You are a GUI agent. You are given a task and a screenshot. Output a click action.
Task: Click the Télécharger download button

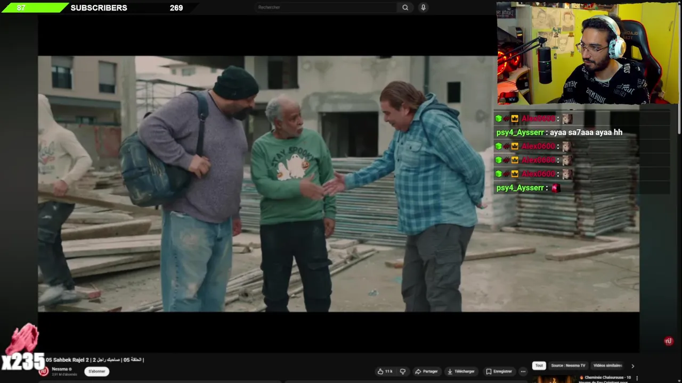(461, 371)
